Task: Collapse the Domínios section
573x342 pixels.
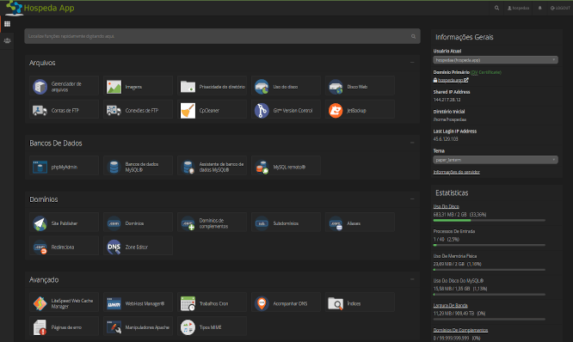Action: click(x=412, y=198)
